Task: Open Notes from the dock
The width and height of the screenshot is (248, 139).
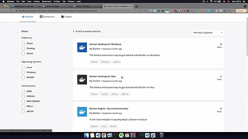Action: (x=92, y=135)
